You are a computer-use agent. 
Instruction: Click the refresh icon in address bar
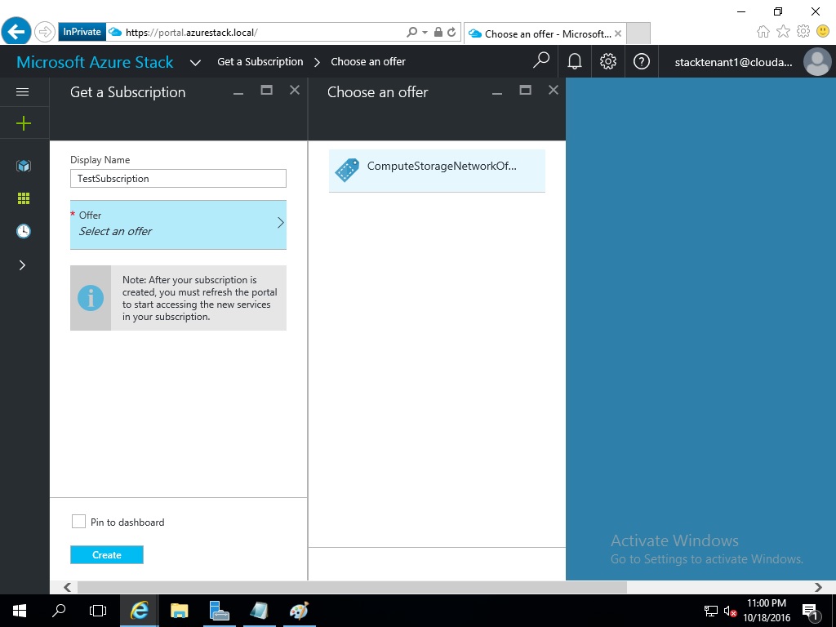coord(451,32)
